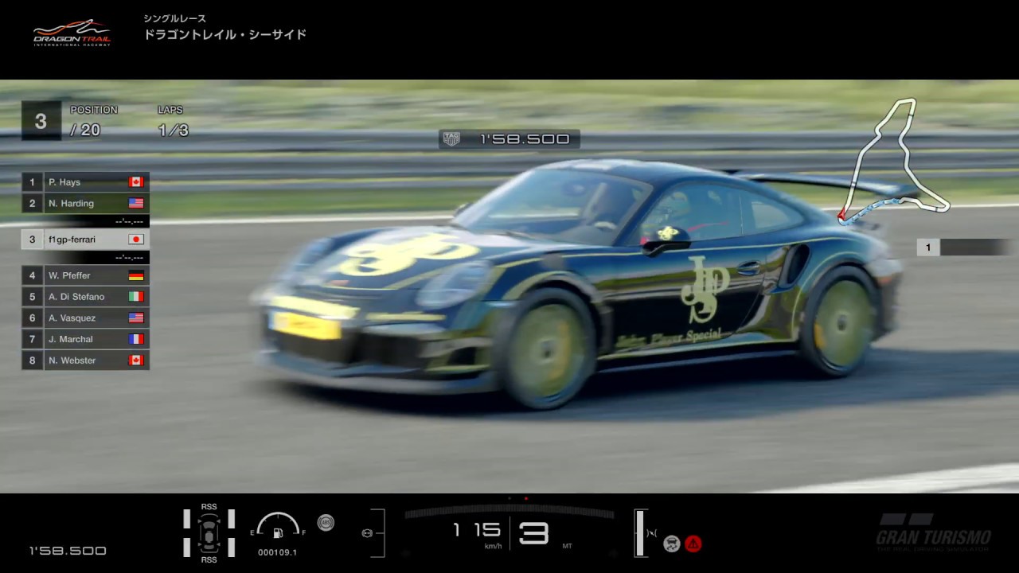Click the odometer reading 000109.1
This screenshot has height=573, width=1019.
pos(278,552)
